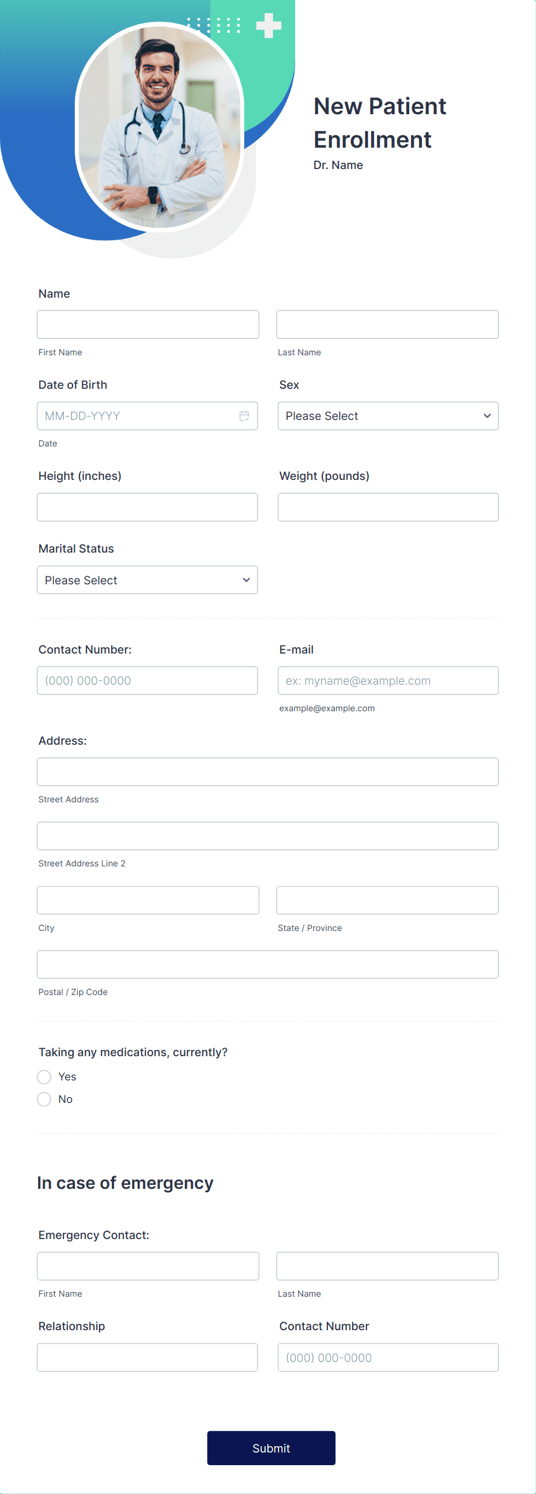Click the E-mail input field
This screenshot has width=536, height=1494.
388,680
